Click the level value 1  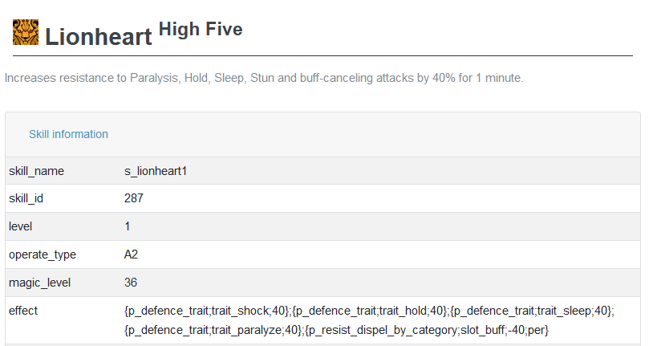[128, 226]
